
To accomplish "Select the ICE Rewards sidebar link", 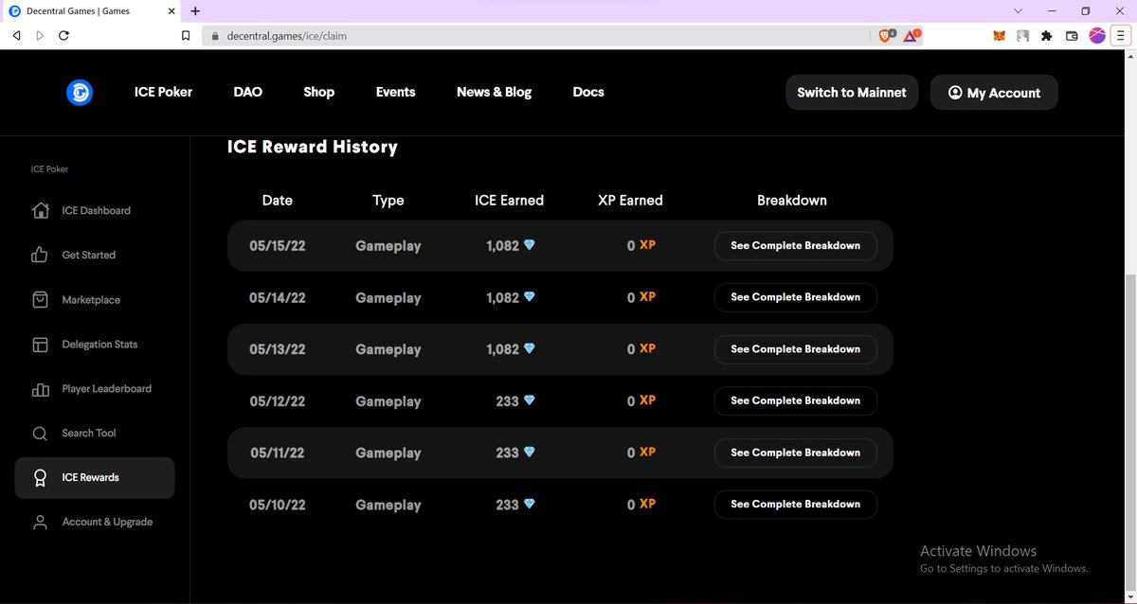I will 95,478.
